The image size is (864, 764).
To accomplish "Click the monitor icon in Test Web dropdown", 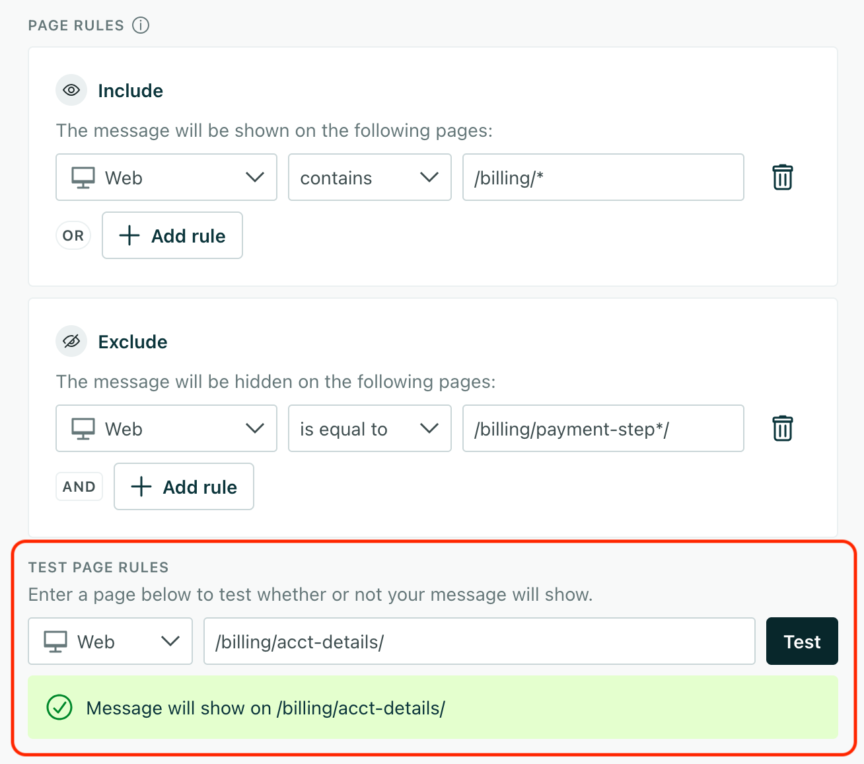I will [55, 642].
